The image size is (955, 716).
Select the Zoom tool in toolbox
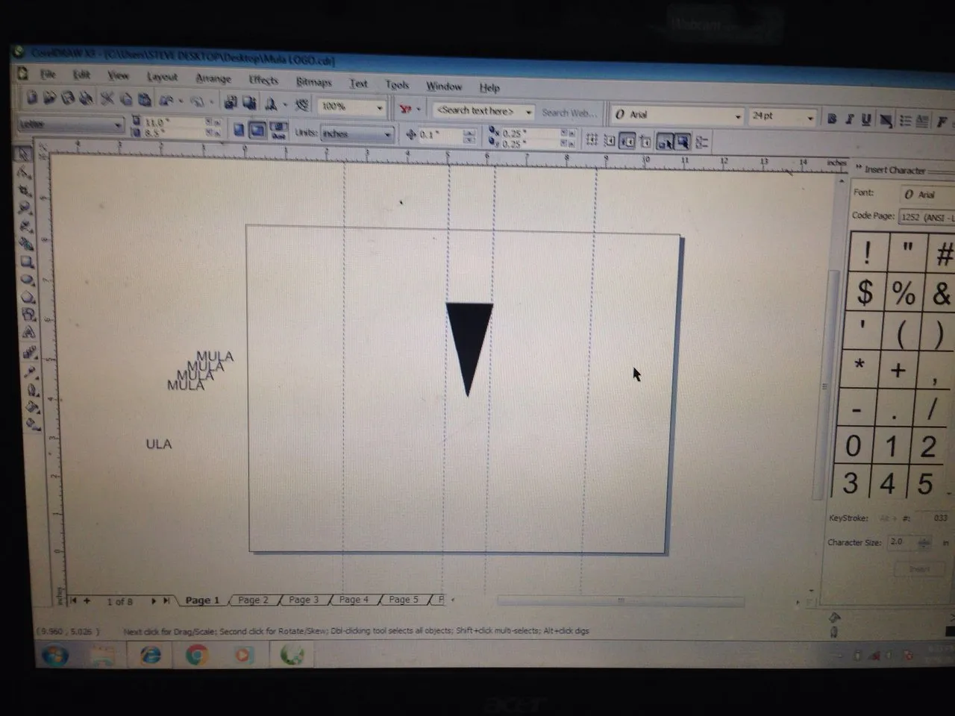(x=26, y=208)
